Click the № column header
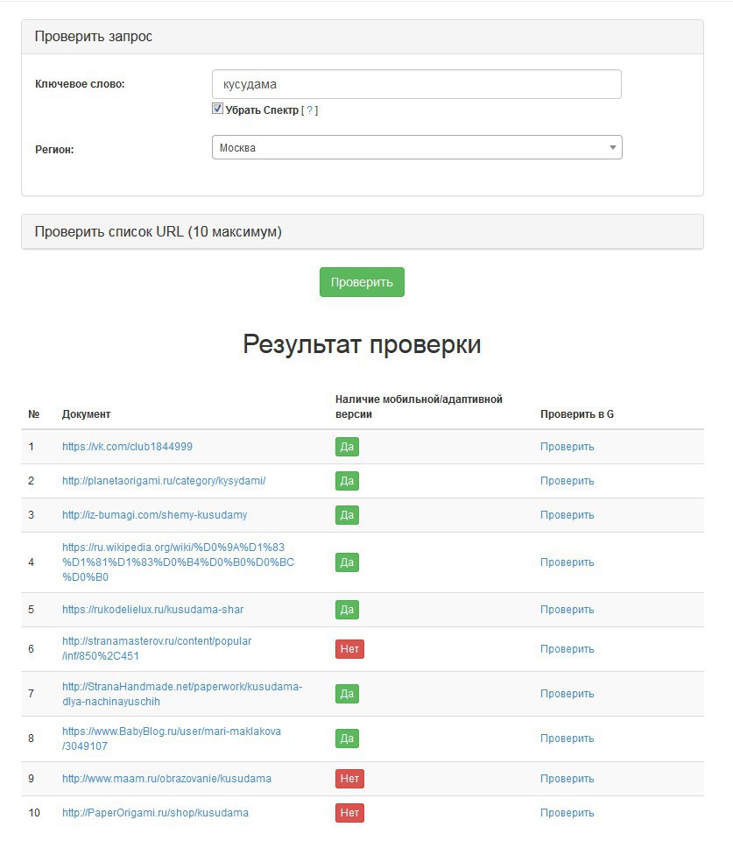This screenshot has width=733, height=848. (x=33, y=414)
